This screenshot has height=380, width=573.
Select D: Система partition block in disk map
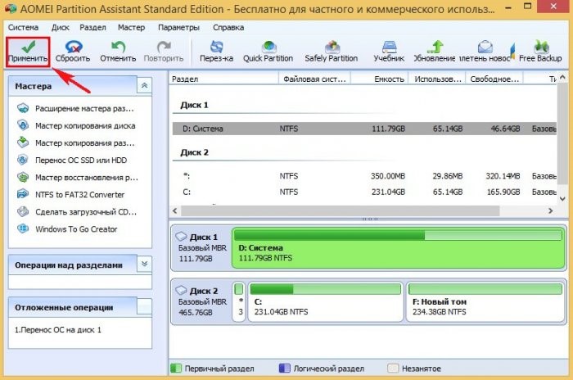(x=399, y=247)
